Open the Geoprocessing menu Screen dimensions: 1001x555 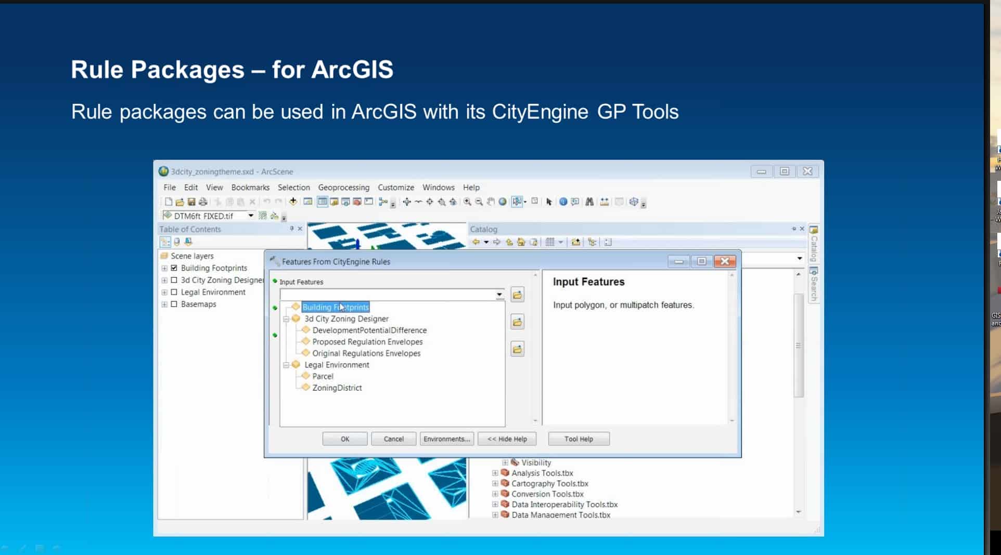(x=343, y=187)
